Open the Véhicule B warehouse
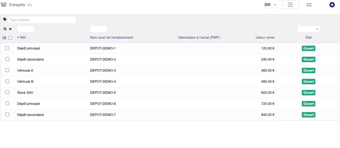 (25, 82)
